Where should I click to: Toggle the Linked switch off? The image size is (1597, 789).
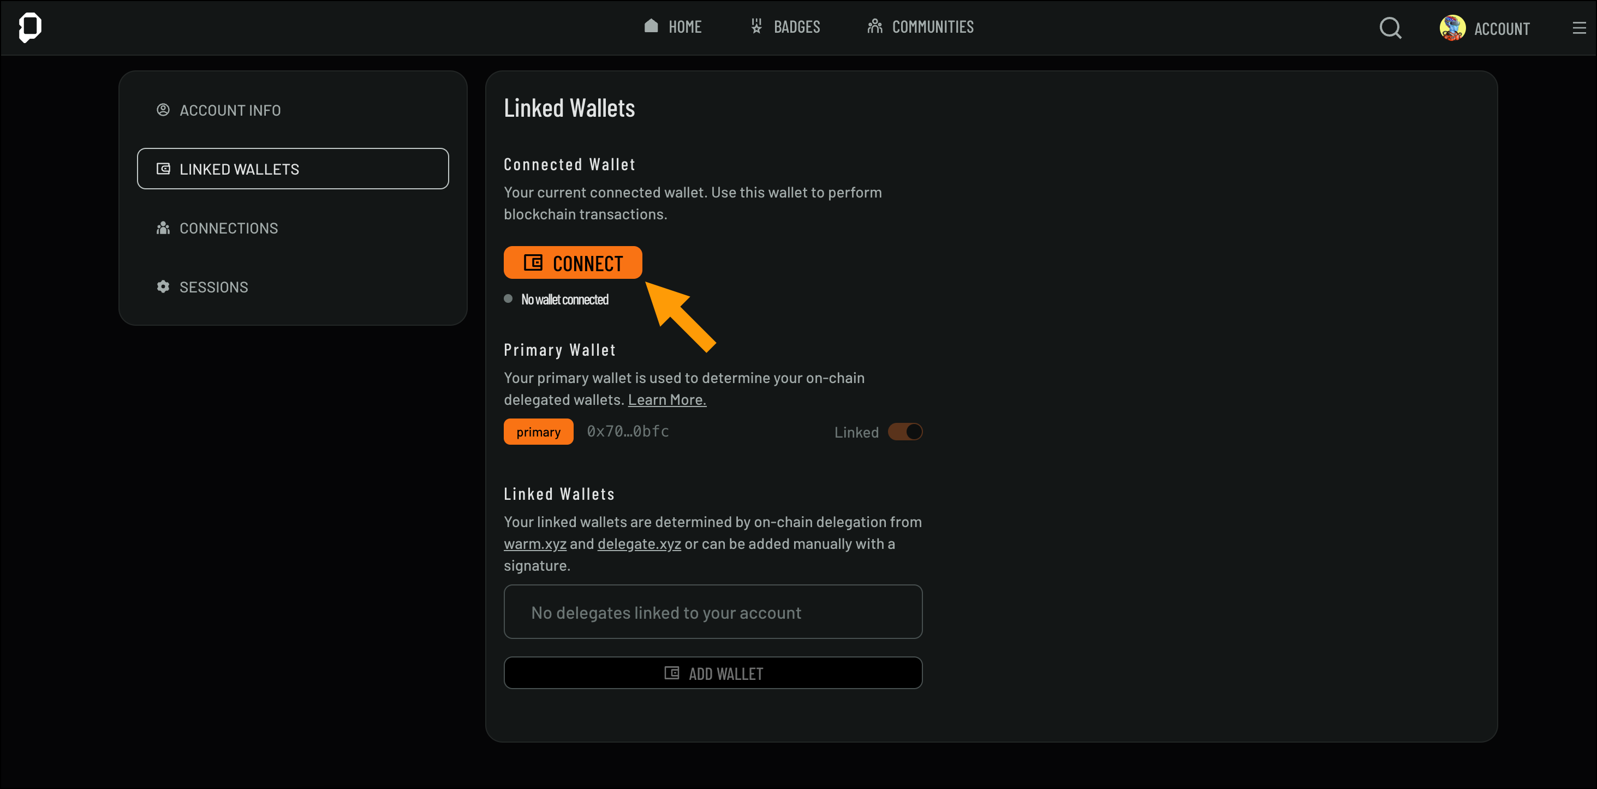(x=904, y=432)
